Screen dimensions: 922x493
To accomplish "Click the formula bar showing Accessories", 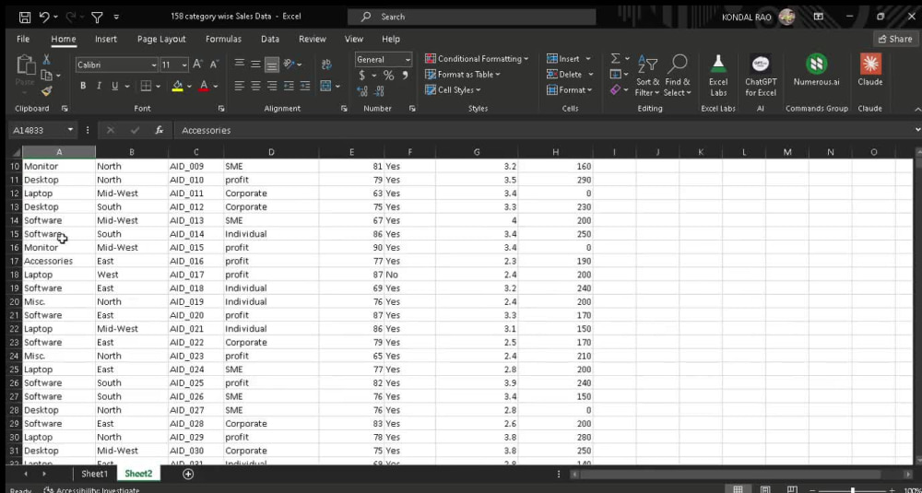I will pyautogui.click(x=544, y=131).
